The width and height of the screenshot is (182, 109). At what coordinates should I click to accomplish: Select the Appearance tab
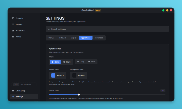coord(86,38)
